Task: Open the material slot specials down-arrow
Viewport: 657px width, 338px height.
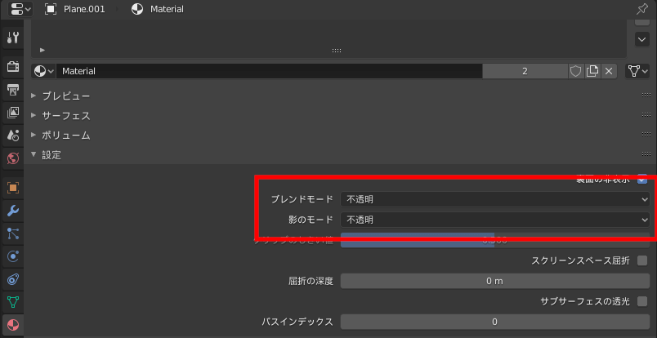Action: 642,40
